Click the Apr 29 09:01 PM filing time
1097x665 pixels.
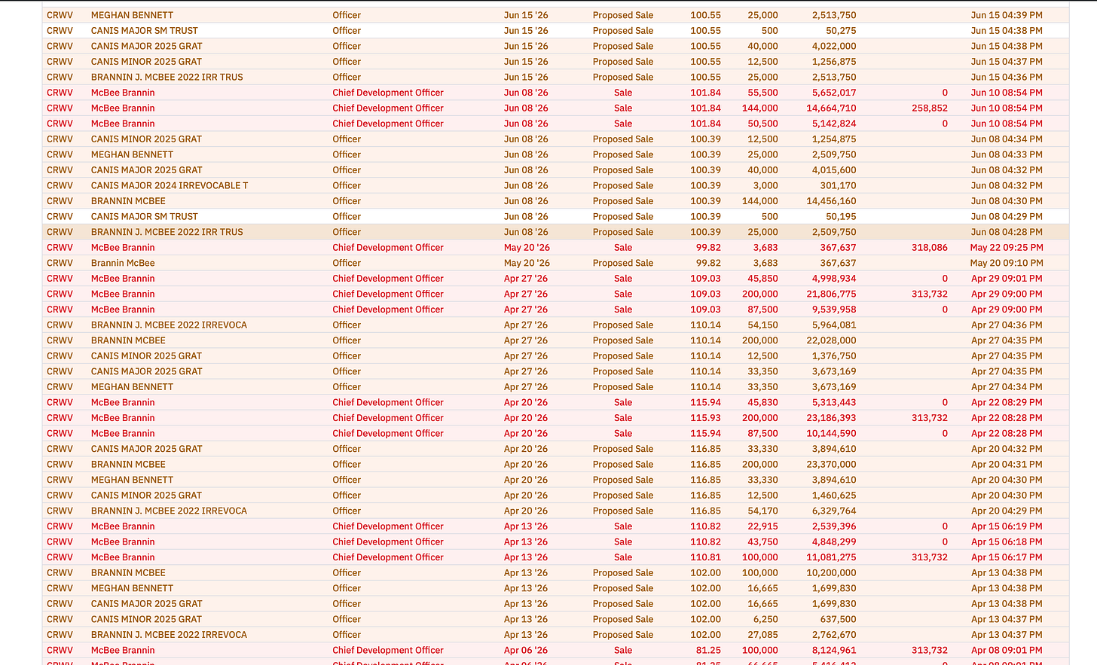[1007, 279]
